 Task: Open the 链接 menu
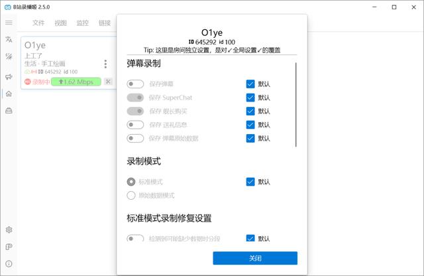pyautogui.click(x=105, y=23)
